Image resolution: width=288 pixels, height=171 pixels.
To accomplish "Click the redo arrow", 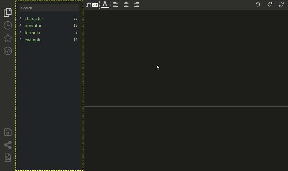I will click(x=269, y=4).
